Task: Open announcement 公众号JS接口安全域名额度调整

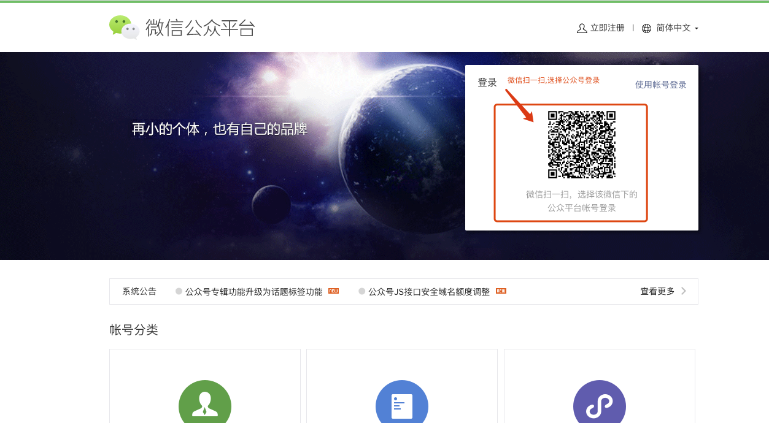Action: click(429, 292)
